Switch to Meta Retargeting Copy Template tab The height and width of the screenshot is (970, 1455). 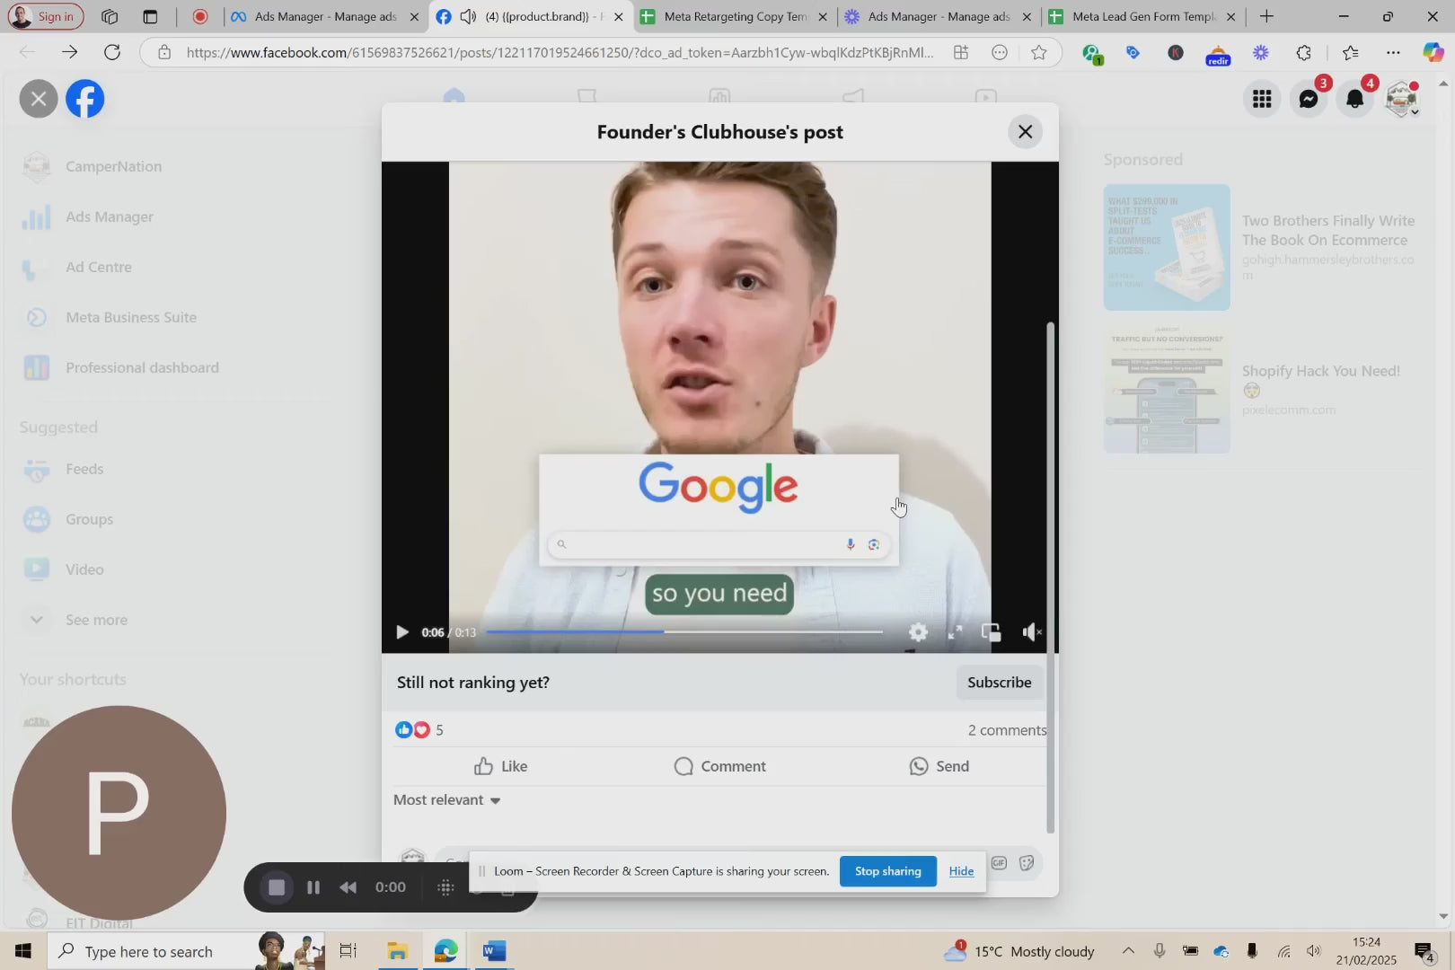(x=735, y=16)
